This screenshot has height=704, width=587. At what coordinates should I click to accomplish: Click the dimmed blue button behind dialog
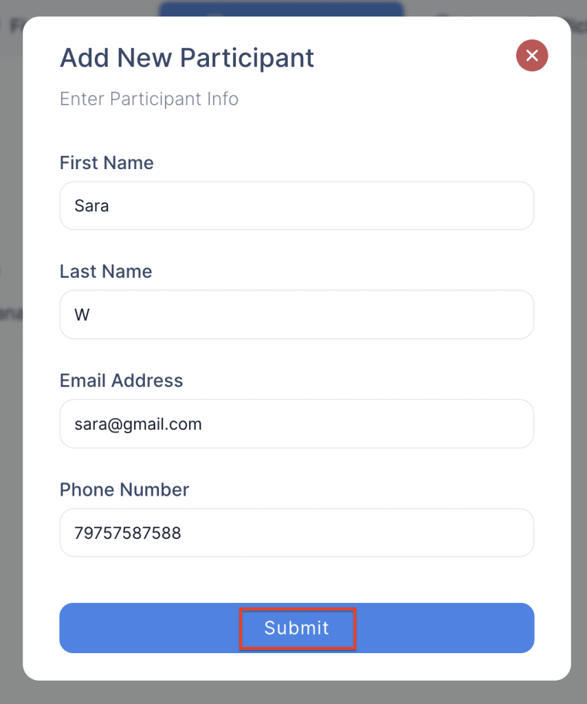tap(281, 8)
